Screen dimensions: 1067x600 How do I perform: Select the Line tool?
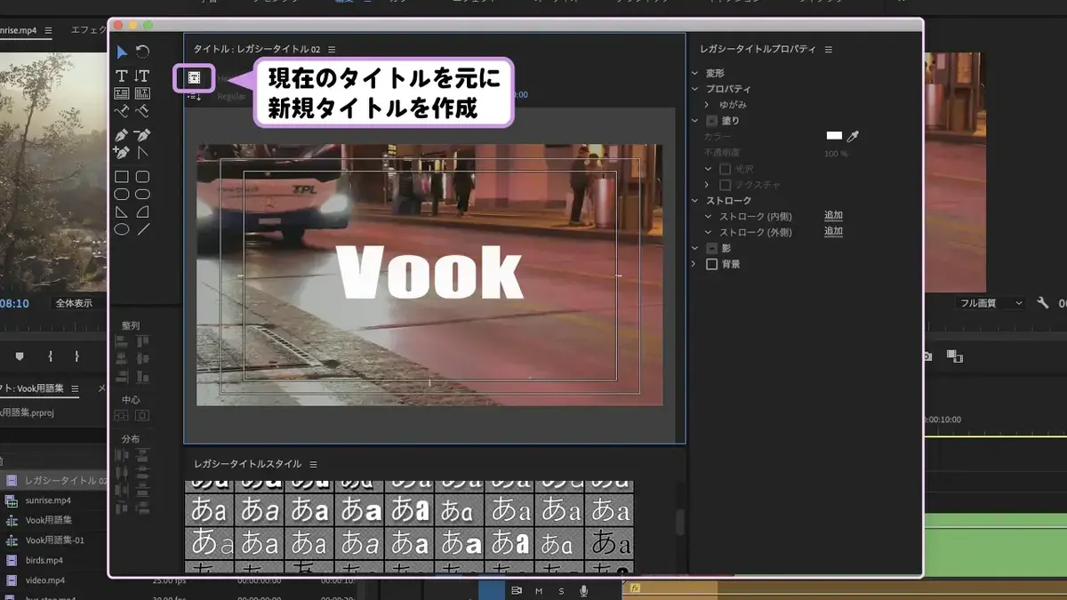(x=142, y=229)
